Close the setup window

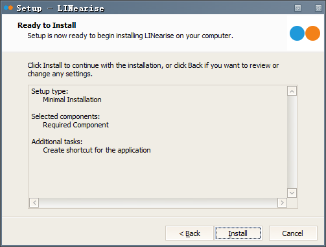pyautogui.click(x=318, y=8)
